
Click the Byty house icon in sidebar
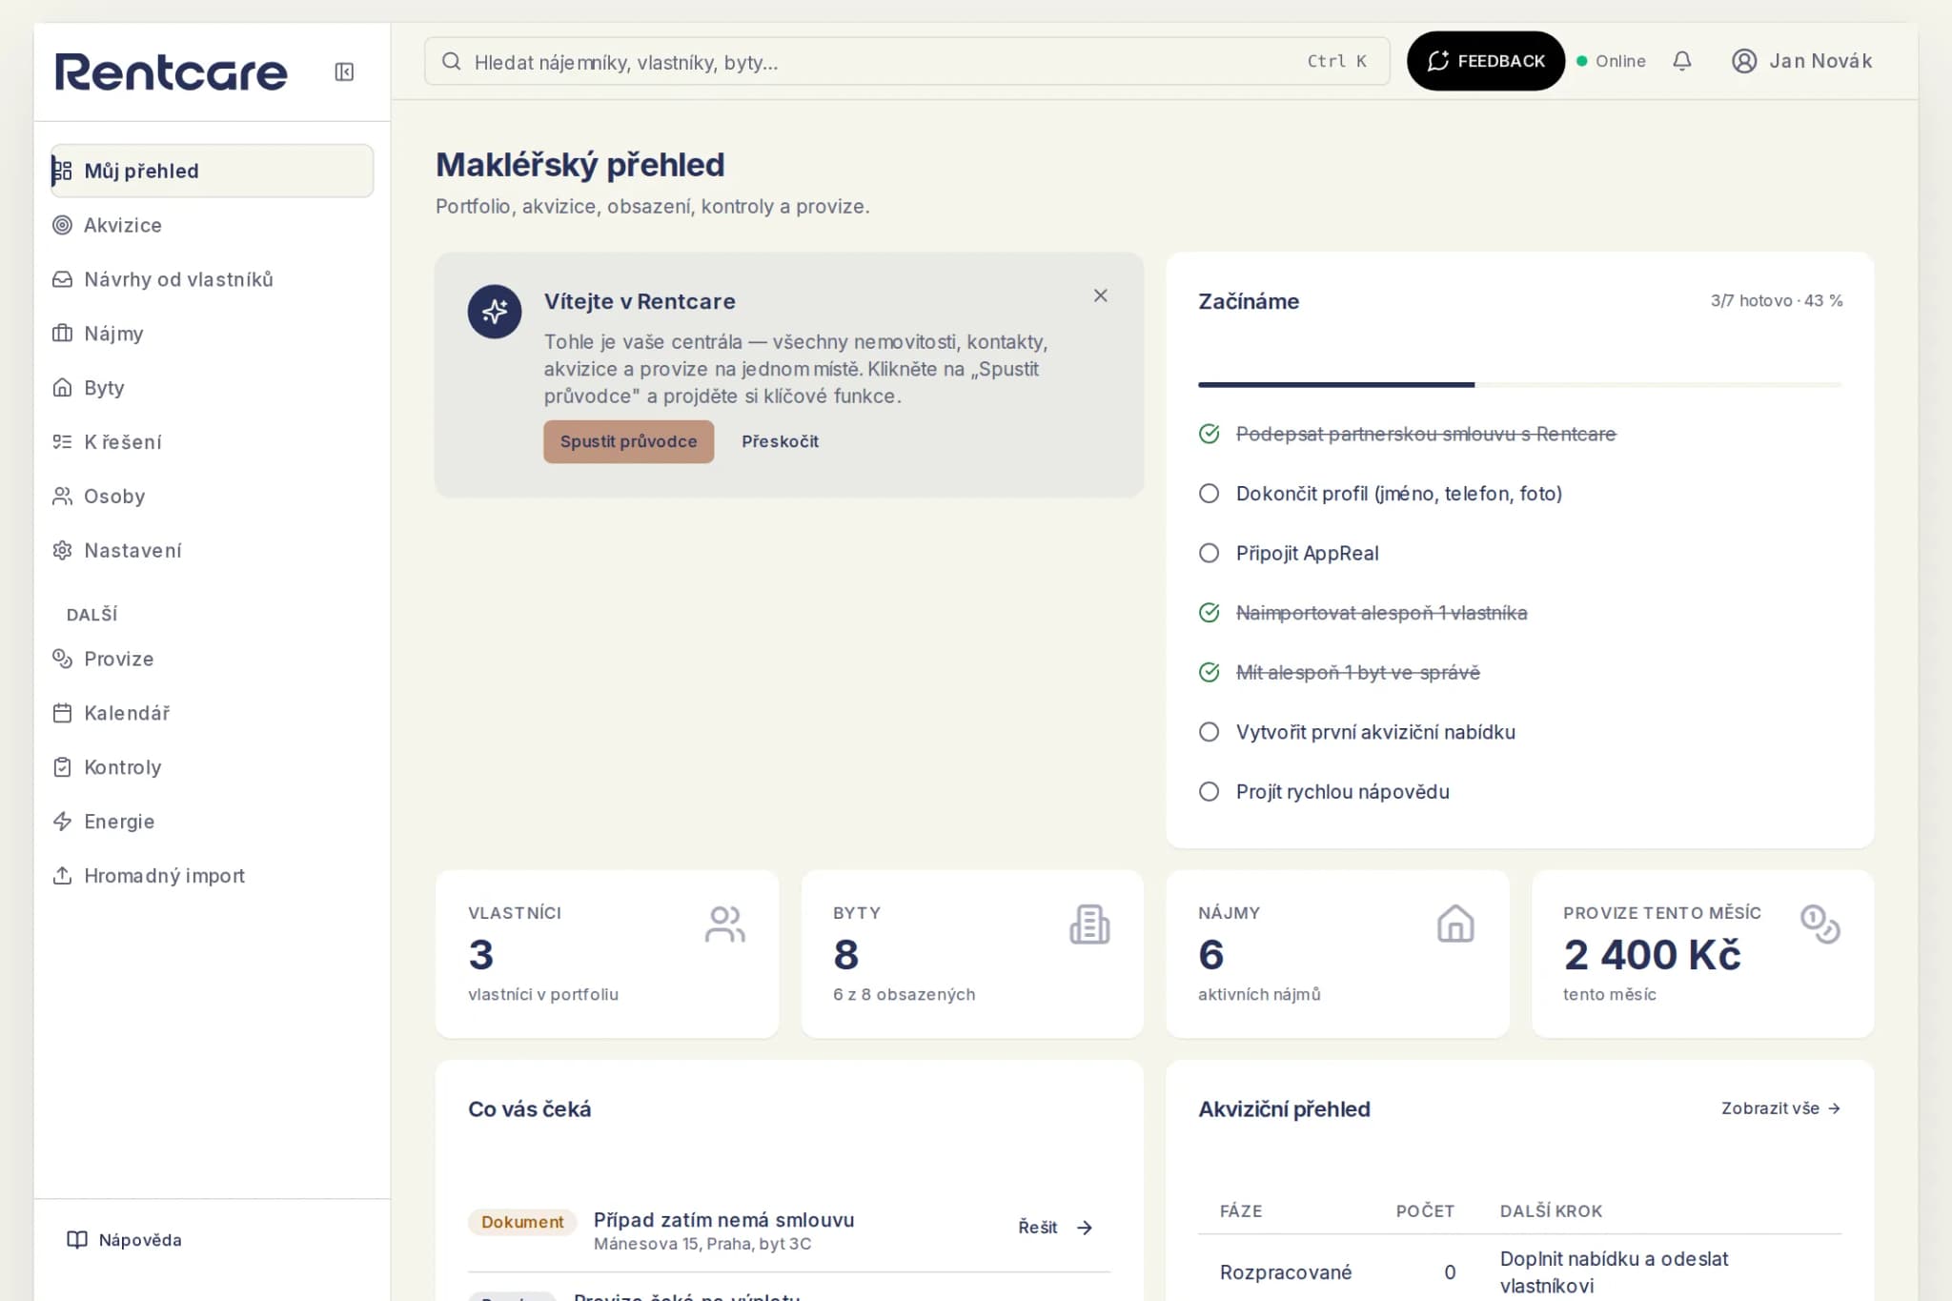pyautogui.click(x=62, y=388)
